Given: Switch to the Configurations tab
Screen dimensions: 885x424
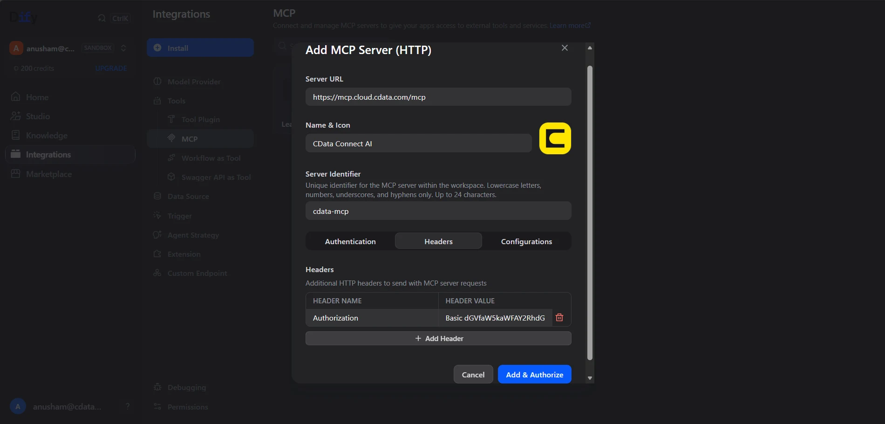Looking at the screenshot, I should coord(526,241).
